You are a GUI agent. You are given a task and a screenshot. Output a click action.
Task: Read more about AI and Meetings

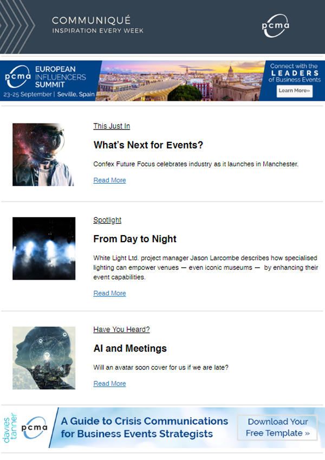109,384
